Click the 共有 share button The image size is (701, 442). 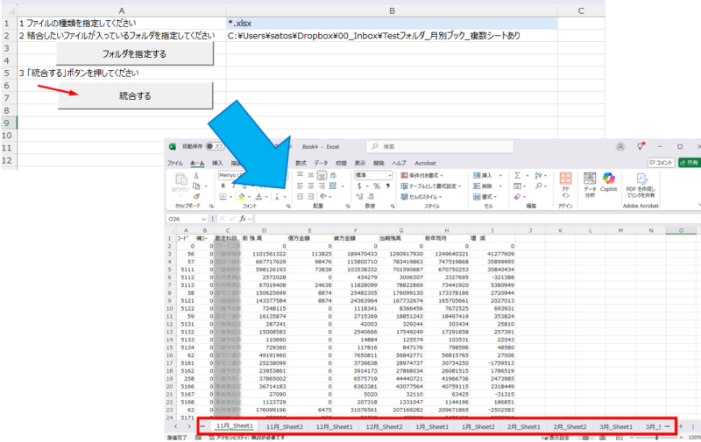[690, 163]
